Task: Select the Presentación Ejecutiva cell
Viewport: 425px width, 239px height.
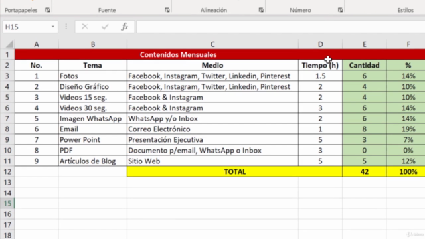Action: pos(212,140)
